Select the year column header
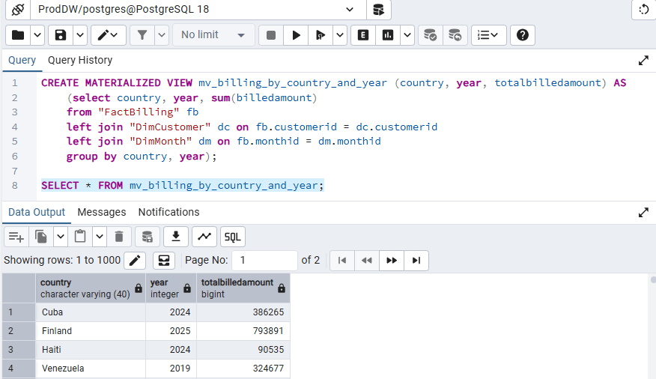The height and width of the screenshot is (379, 656). point(171,288)
